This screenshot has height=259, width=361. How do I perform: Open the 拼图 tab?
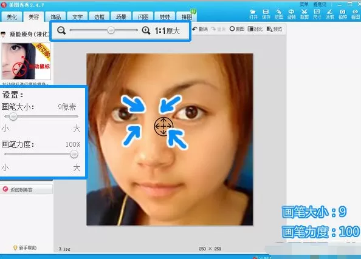tap(187, 17)
